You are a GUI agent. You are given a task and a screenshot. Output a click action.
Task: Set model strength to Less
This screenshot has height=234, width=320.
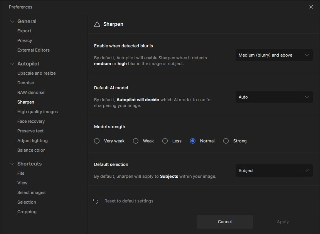pyautogui.click(x=165, y=141)
